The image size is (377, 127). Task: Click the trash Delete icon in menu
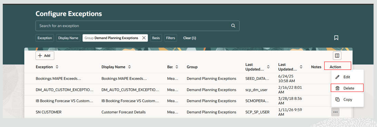tap(338, 88)
